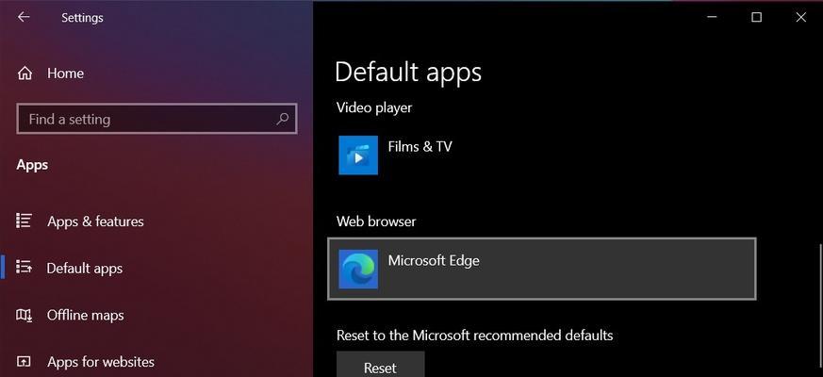The height and width of the screenshot is (377, 823).
Task: Click the search magnifier icon
Action: 283,119
